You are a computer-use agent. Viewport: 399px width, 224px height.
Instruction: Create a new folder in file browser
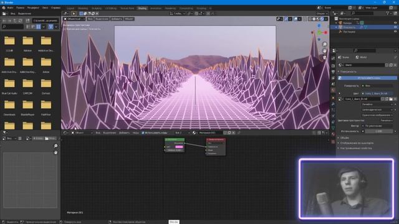(27, 21)
